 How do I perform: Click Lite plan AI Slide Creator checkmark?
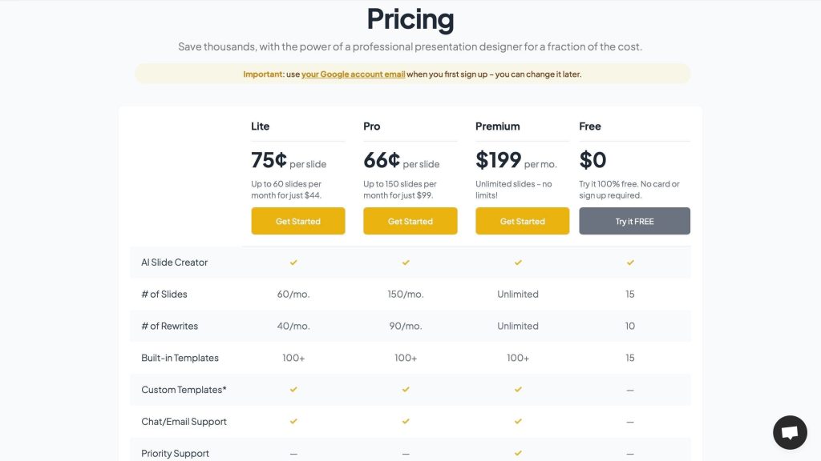point(293,262)
